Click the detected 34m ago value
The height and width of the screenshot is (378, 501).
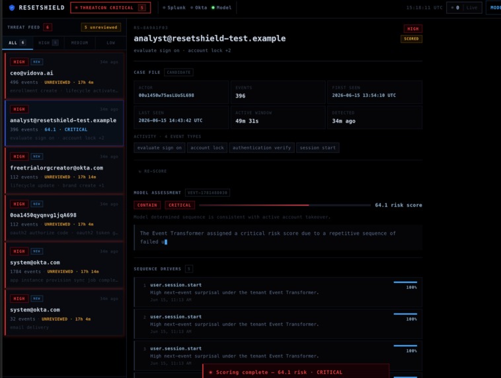[x=344, y=121]
